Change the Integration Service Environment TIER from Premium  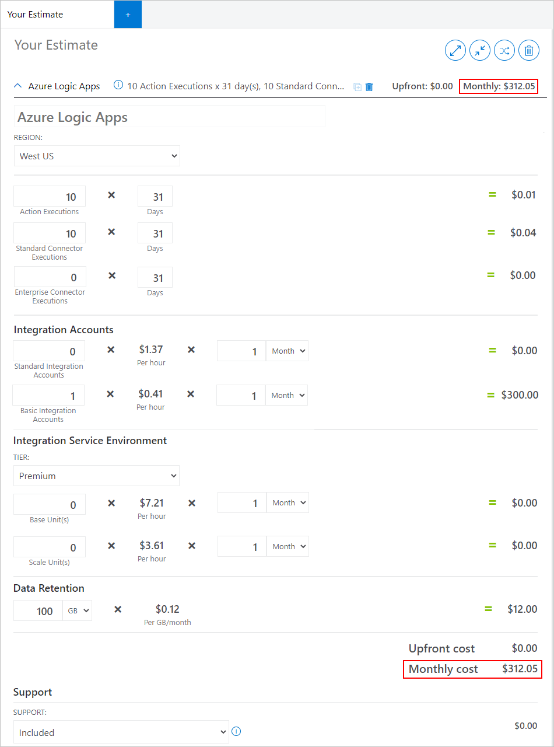(x=96, y=476)
